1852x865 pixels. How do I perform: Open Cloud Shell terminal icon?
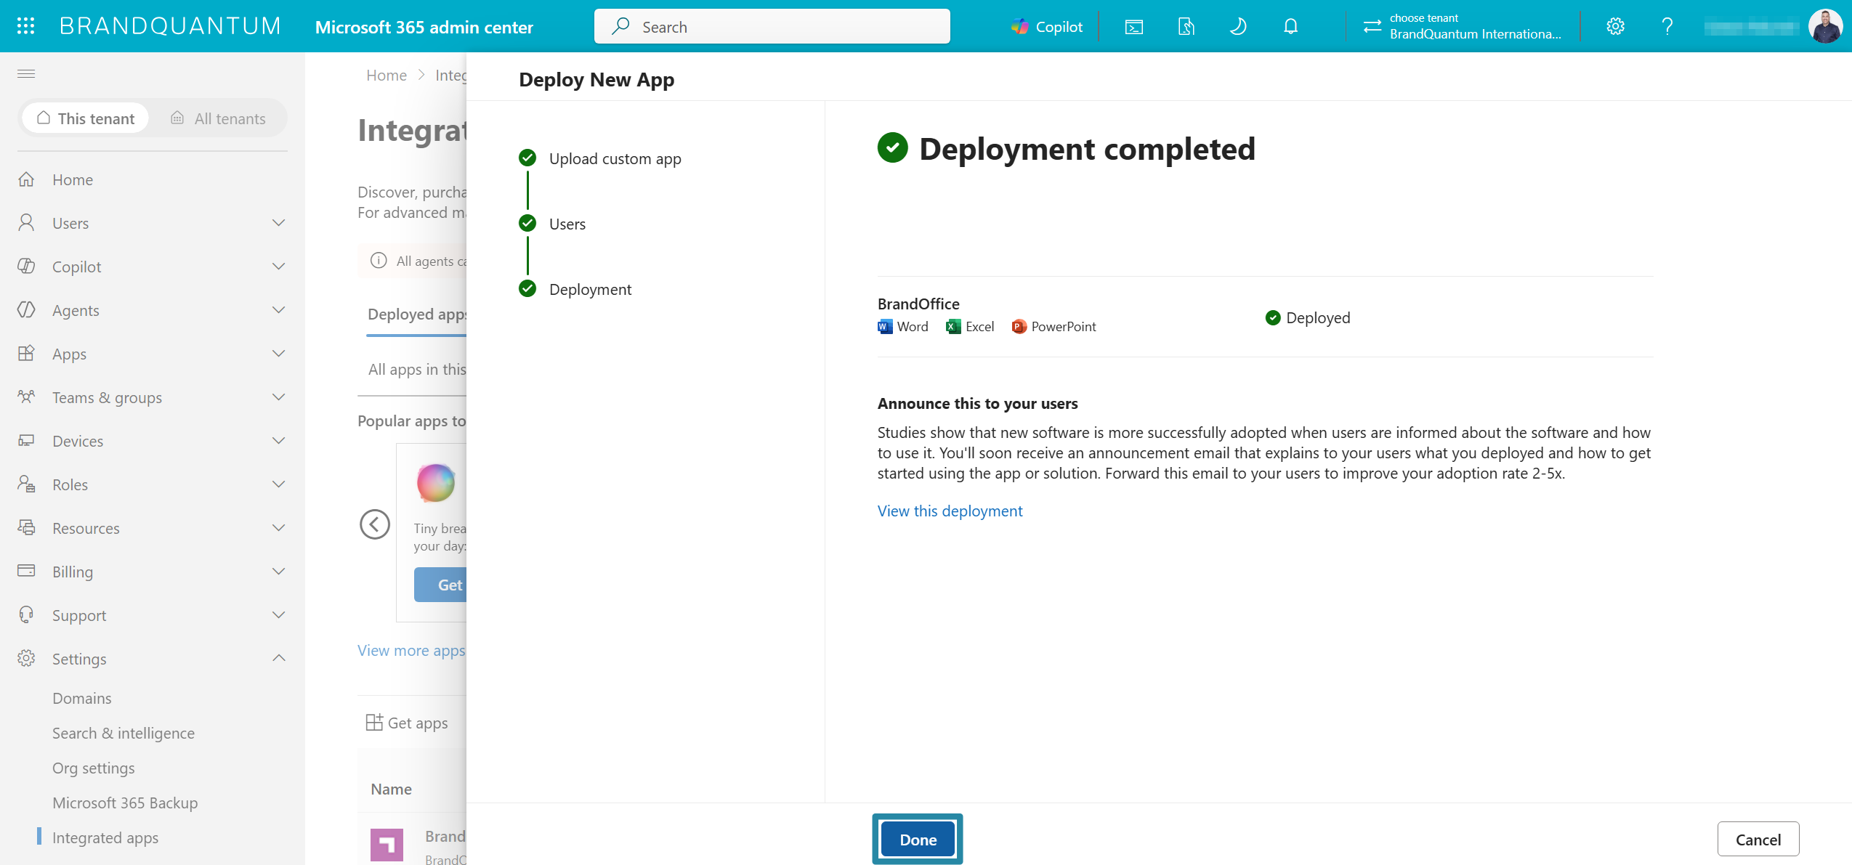[x=1133, y=27]
